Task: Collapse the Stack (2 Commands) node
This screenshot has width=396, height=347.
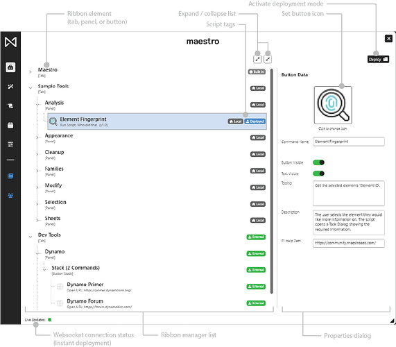Action: 44,270
